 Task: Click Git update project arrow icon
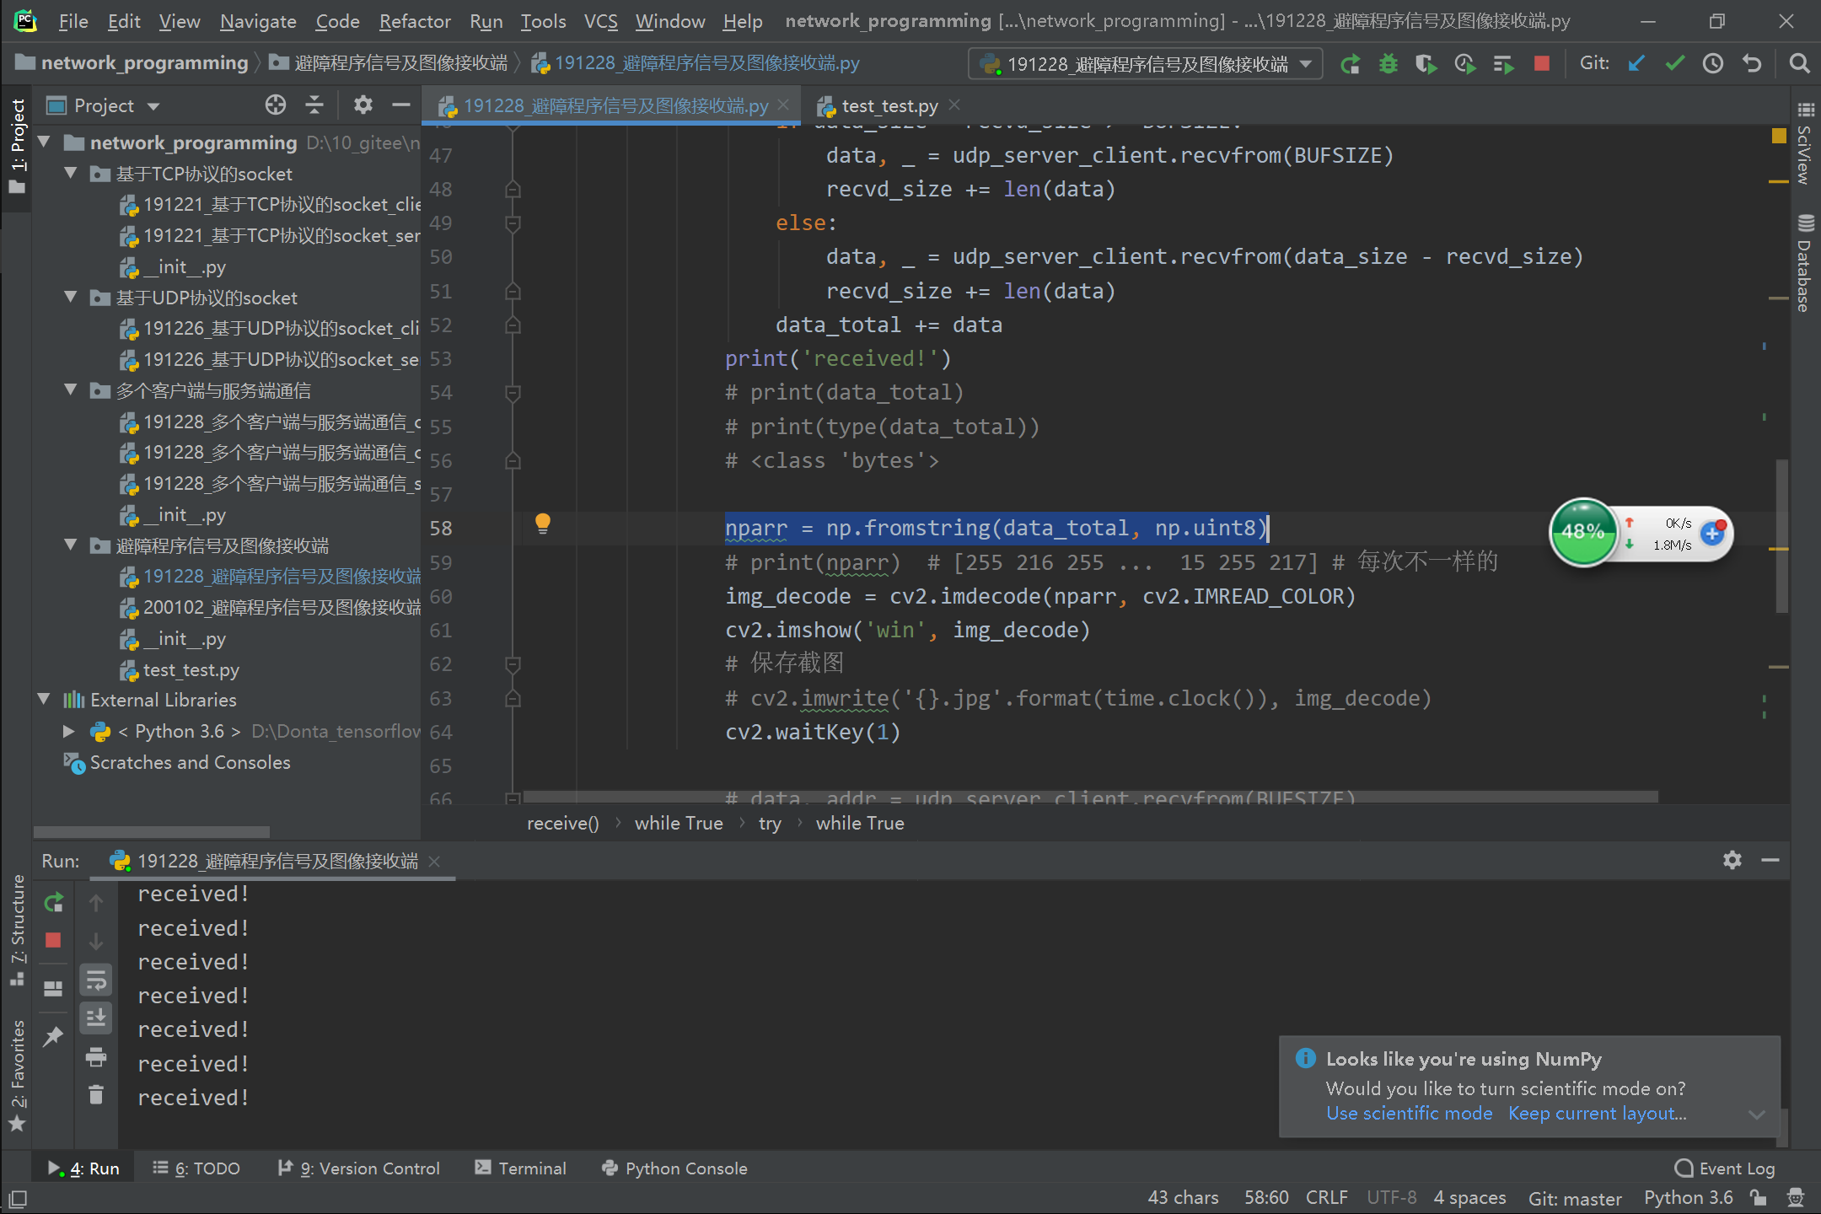[x=1636, y=63]
